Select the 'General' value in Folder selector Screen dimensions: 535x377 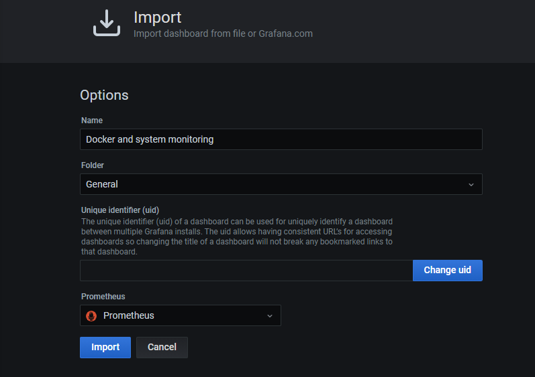click(x=102, y=184)
